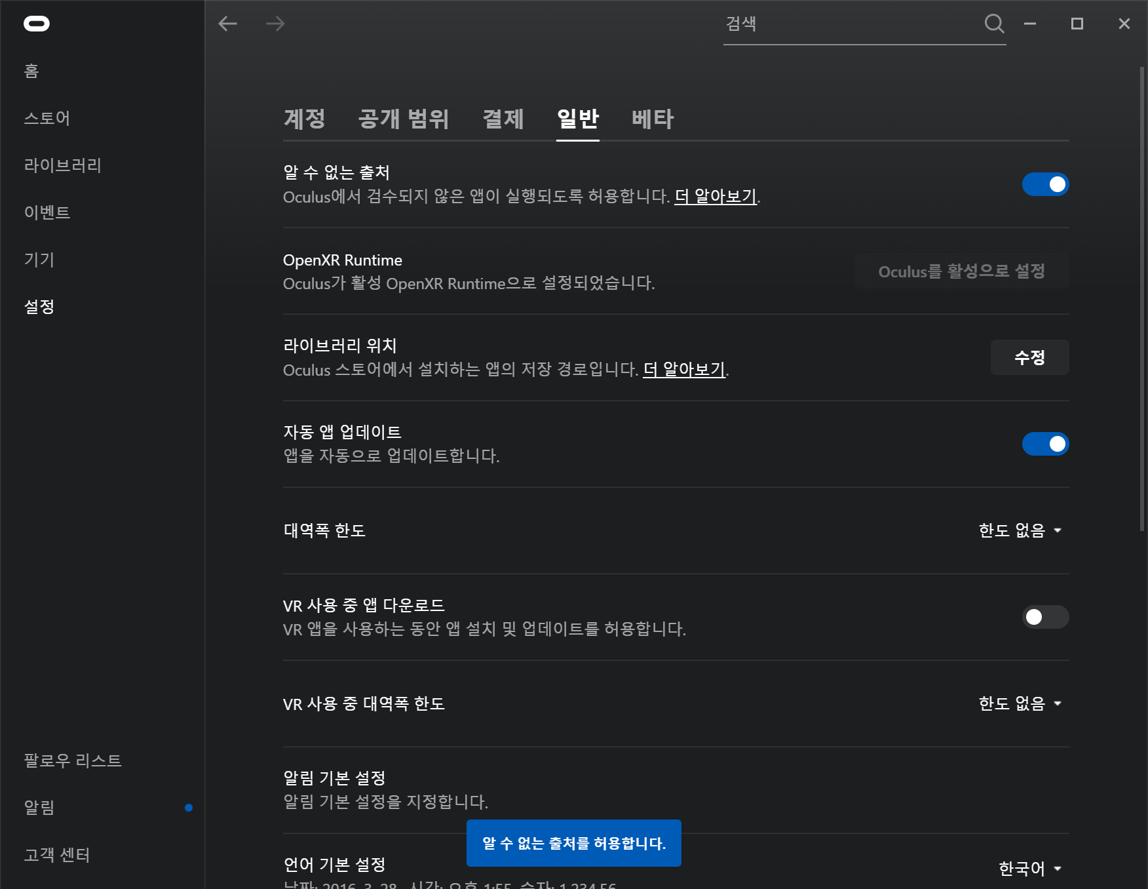Open 더 알아보기 link under 알 수 없는 출처

click(x=716, y=196)
